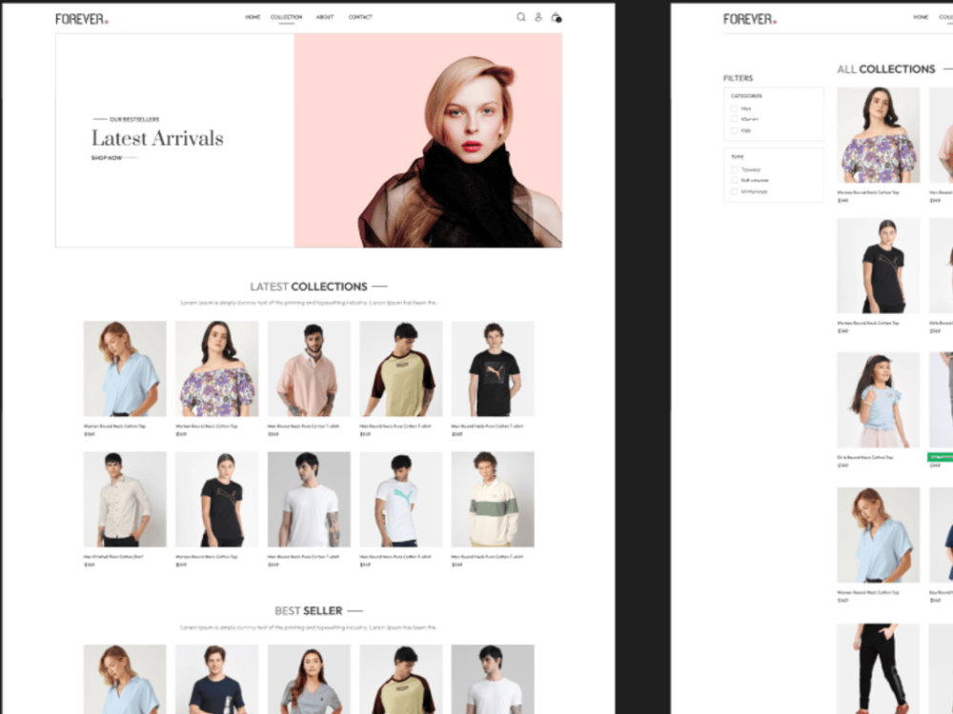The image size is (953, 714).
Task: Click title under floral top in All Collections
Action: coord(868,192)
